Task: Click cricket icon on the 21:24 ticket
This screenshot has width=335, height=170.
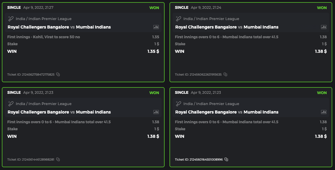Action: (179, 19)
